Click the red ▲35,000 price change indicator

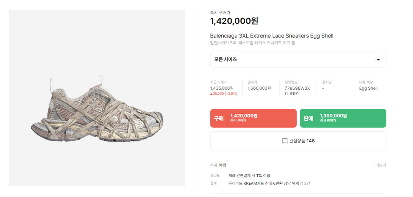point(224,94)
